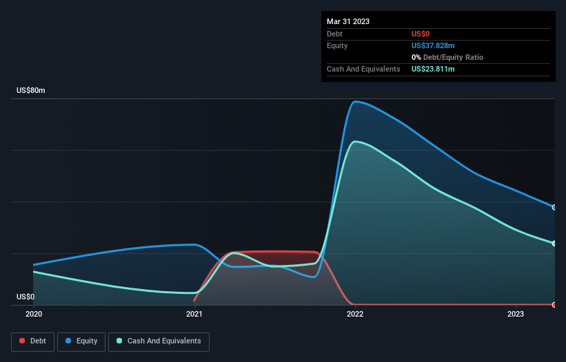The height and width of the screenshot is (362, 566).
Task: Click the US$37.828m equity value
Action: 433,45
